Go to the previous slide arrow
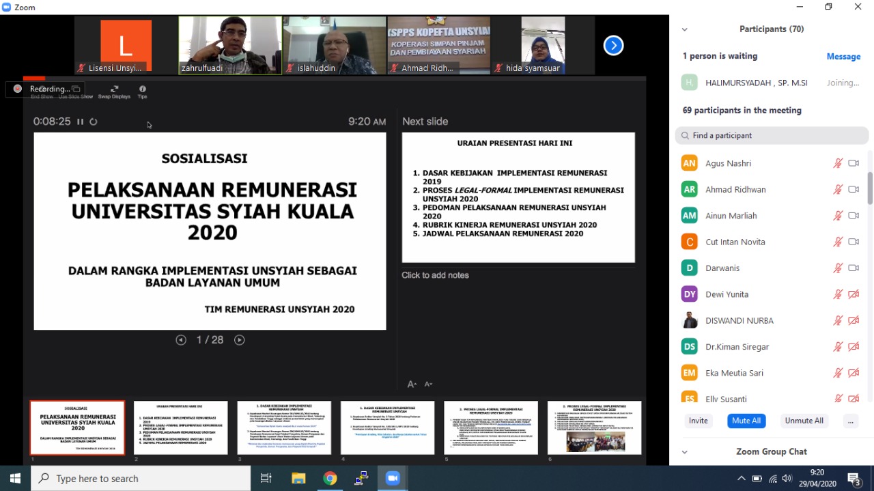This screenshot has width=874, height=491. click(x=181, y=340)
